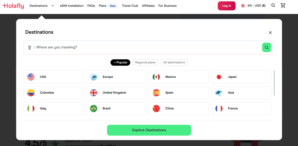The height and width of the screenshot is (146, 298).
Task: Click the Japan flag icon
Action: point(219,77)
